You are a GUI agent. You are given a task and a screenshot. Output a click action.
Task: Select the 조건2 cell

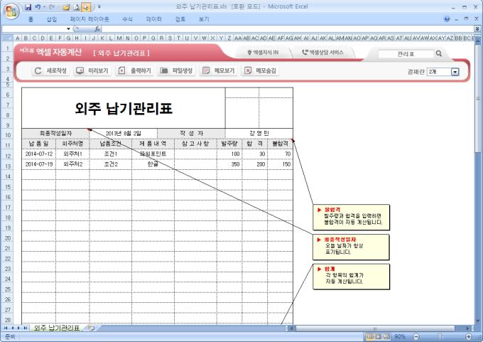tap(111, 164)
